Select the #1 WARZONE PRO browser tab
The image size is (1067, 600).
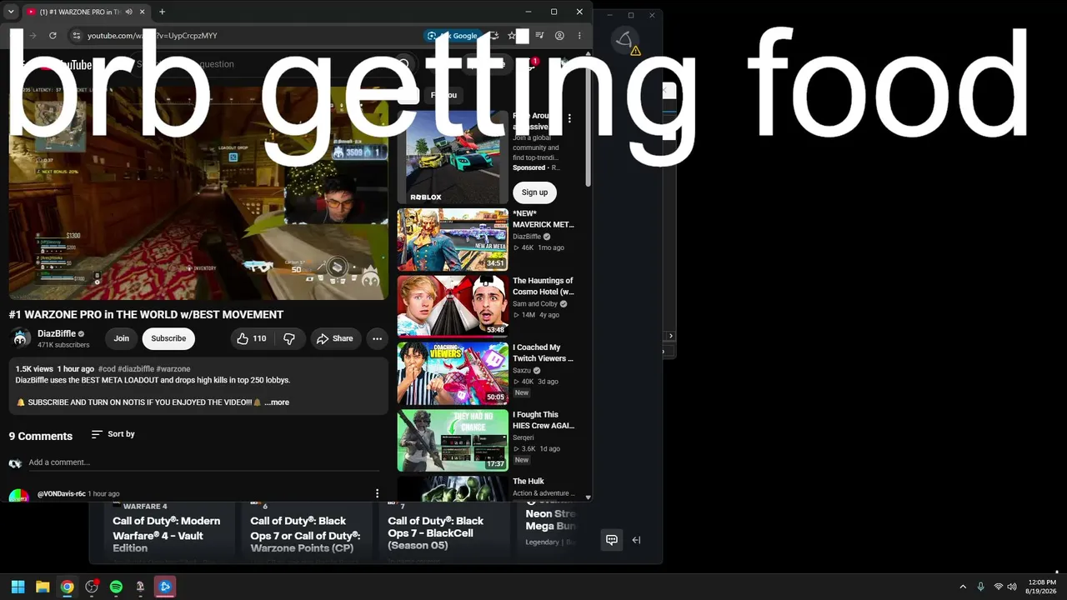pos(86,12)
